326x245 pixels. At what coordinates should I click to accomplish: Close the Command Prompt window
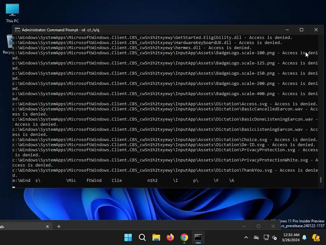[316, 30]
